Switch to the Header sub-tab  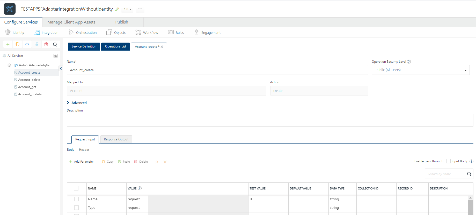point(84,150)
